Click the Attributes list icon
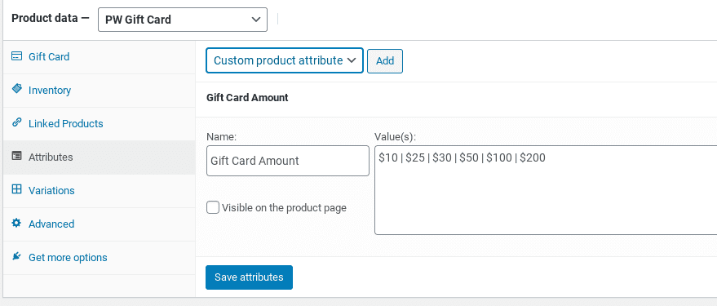Screen dimensions: 717x306 (16, 156)
